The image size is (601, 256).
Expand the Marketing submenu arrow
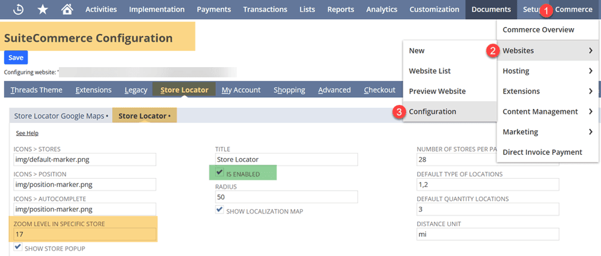591,132
